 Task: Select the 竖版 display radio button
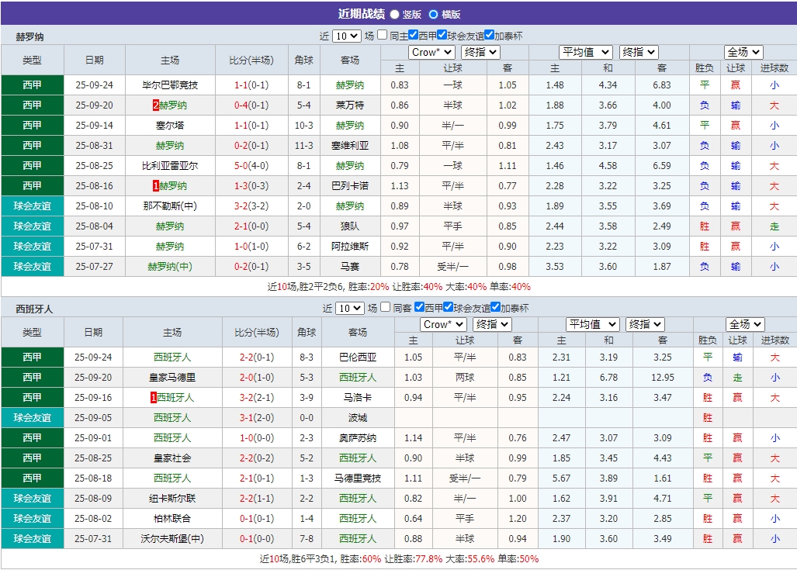click(x=394, y=13)
